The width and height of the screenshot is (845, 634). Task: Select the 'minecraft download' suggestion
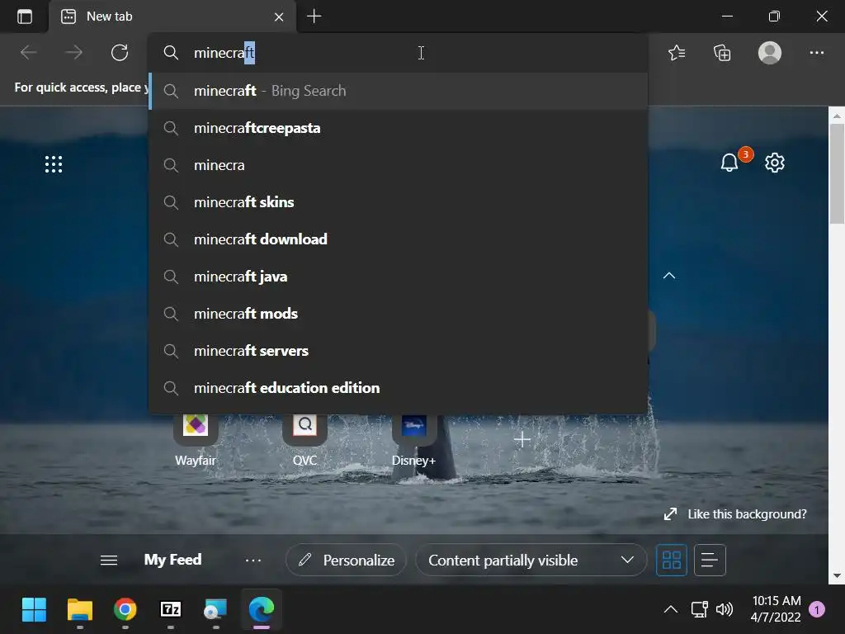pyautogui.click(x=398, y=239)
